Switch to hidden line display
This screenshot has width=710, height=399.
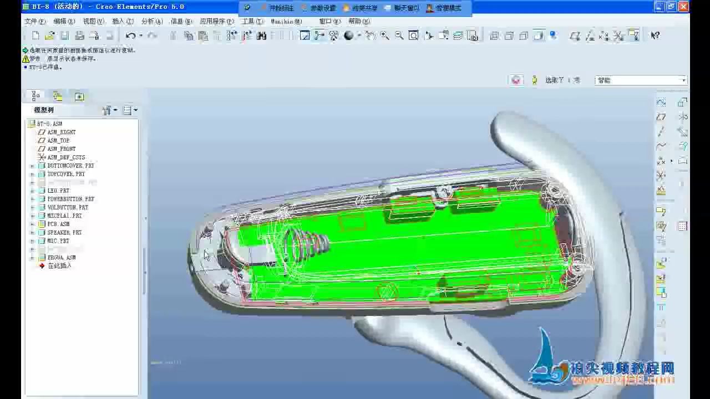509,35
